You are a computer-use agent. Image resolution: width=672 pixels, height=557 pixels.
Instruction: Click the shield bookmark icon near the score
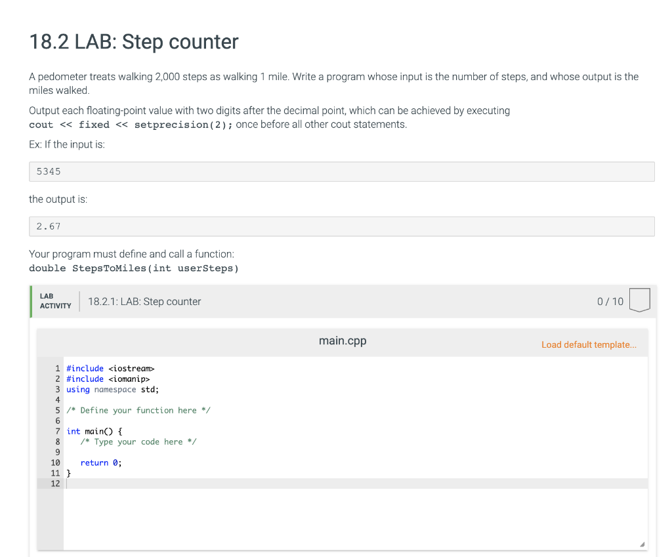639,300
